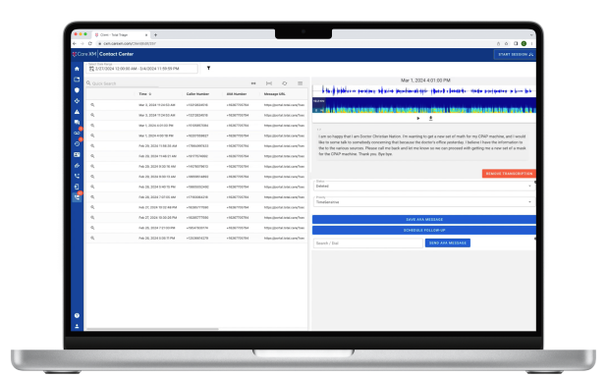607x377 pixels.
Task: Open the help question mark icon
Action: (77, 315)
